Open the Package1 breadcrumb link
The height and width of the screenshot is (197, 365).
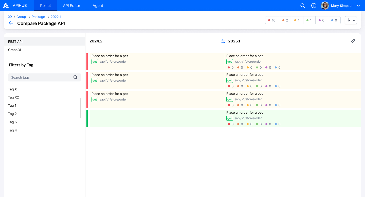pos(39,17)
